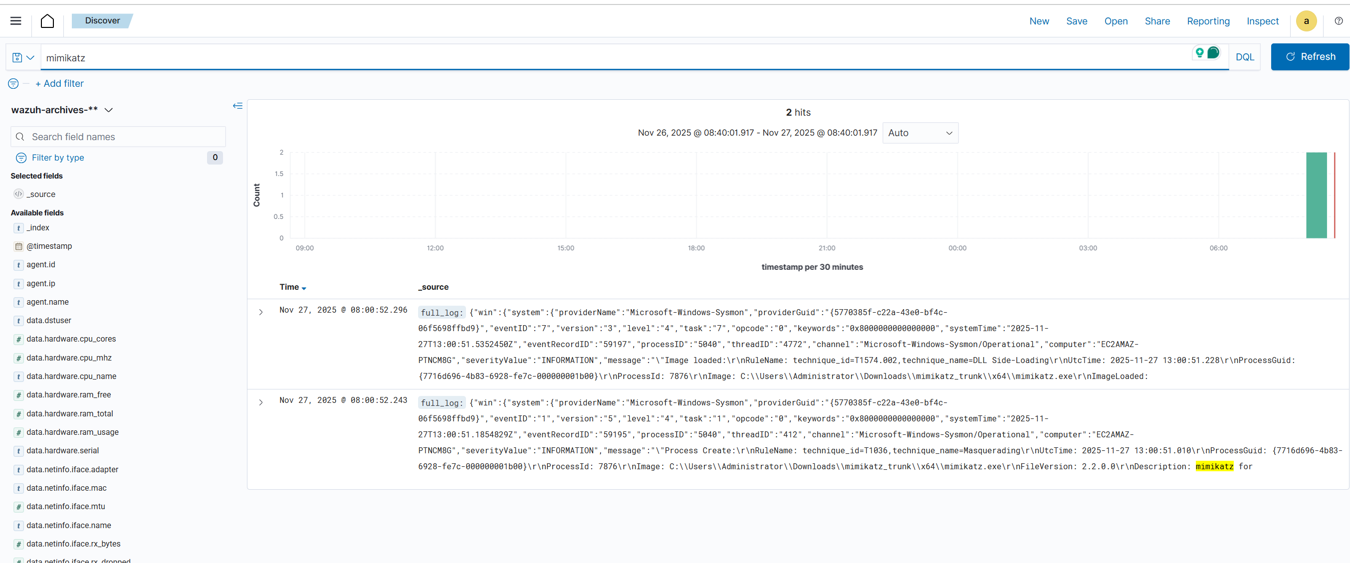This screenshot has width=1350, height=563.
Task: Toggle DQL query language switch
Action: click(1244, 57)
